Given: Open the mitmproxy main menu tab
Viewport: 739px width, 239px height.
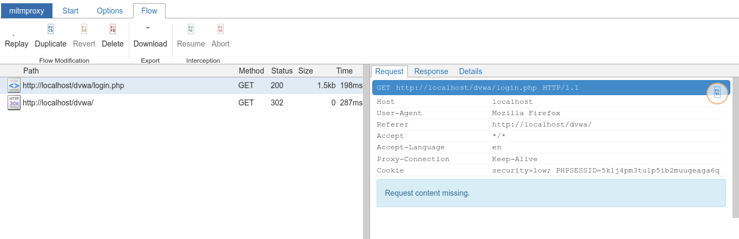Looking at the screenshot, I should [x=26, y=11].
